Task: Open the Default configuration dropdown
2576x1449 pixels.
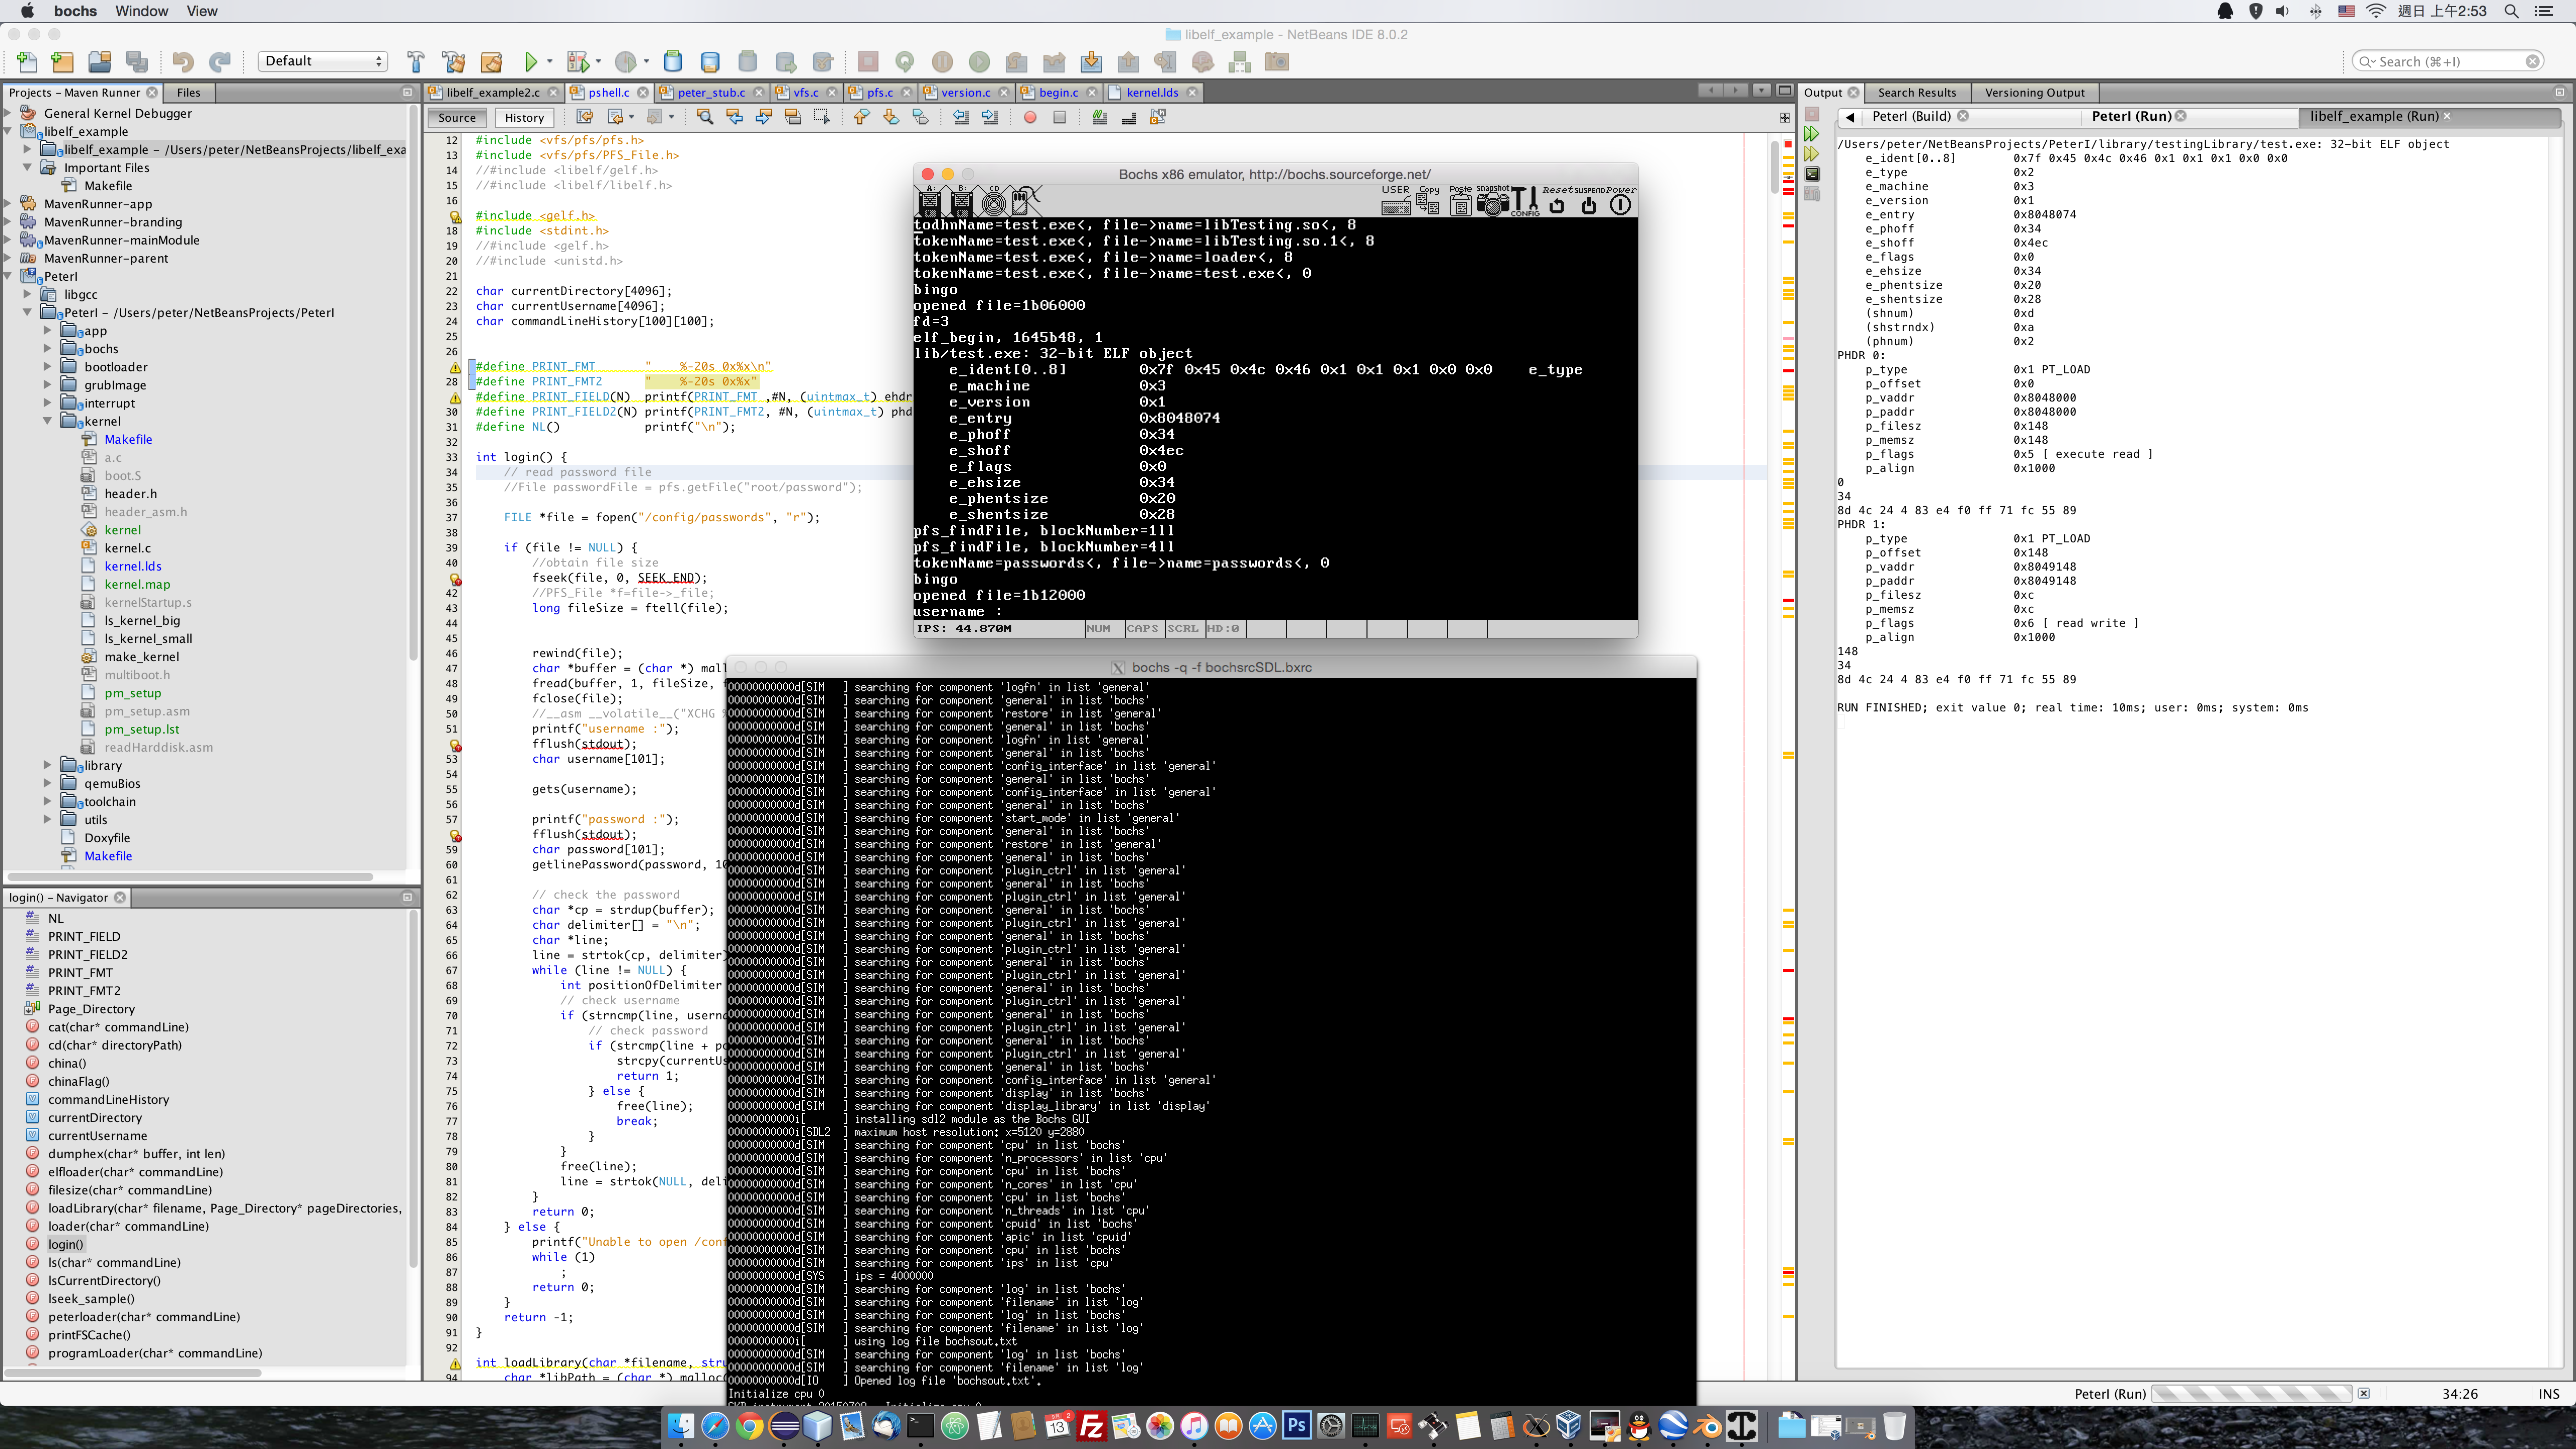Action: [x=323, y=61]
